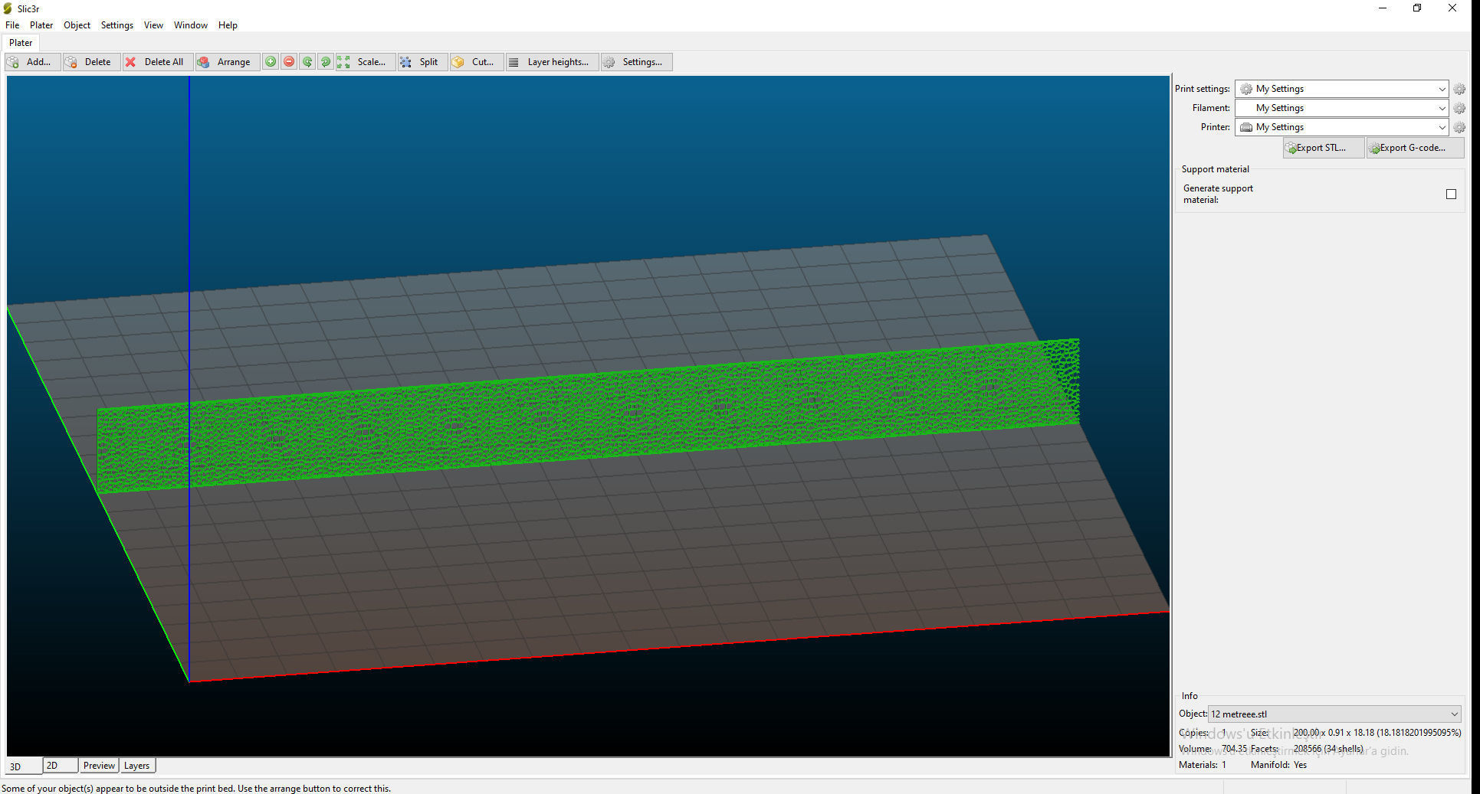This screenshot has height=794, width=1480.
Task: Open the Help menu
Action: pyautogui.click(x=228, y=25)
